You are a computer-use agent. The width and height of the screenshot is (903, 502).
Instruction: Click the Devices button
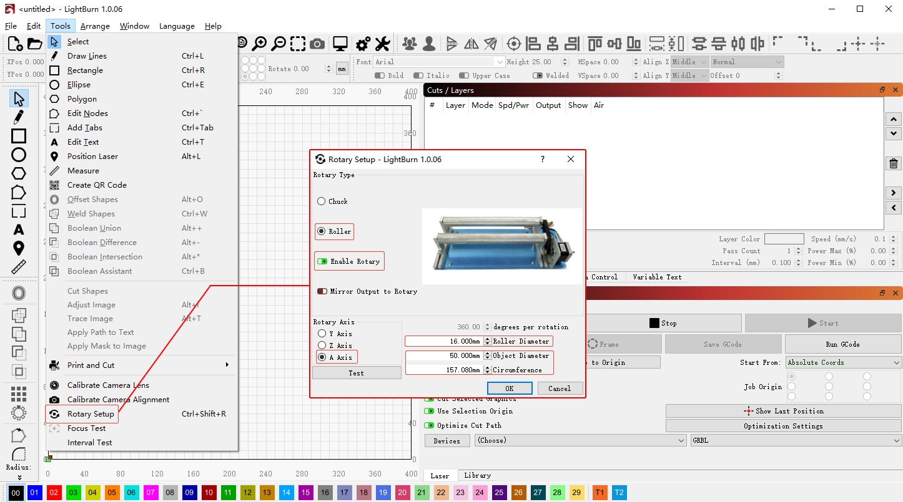447,440
